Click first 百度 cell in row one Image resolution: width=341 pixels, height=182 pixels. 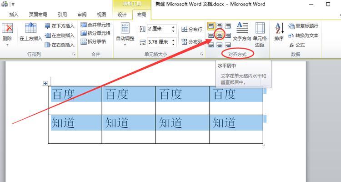(x=75, y=101)
